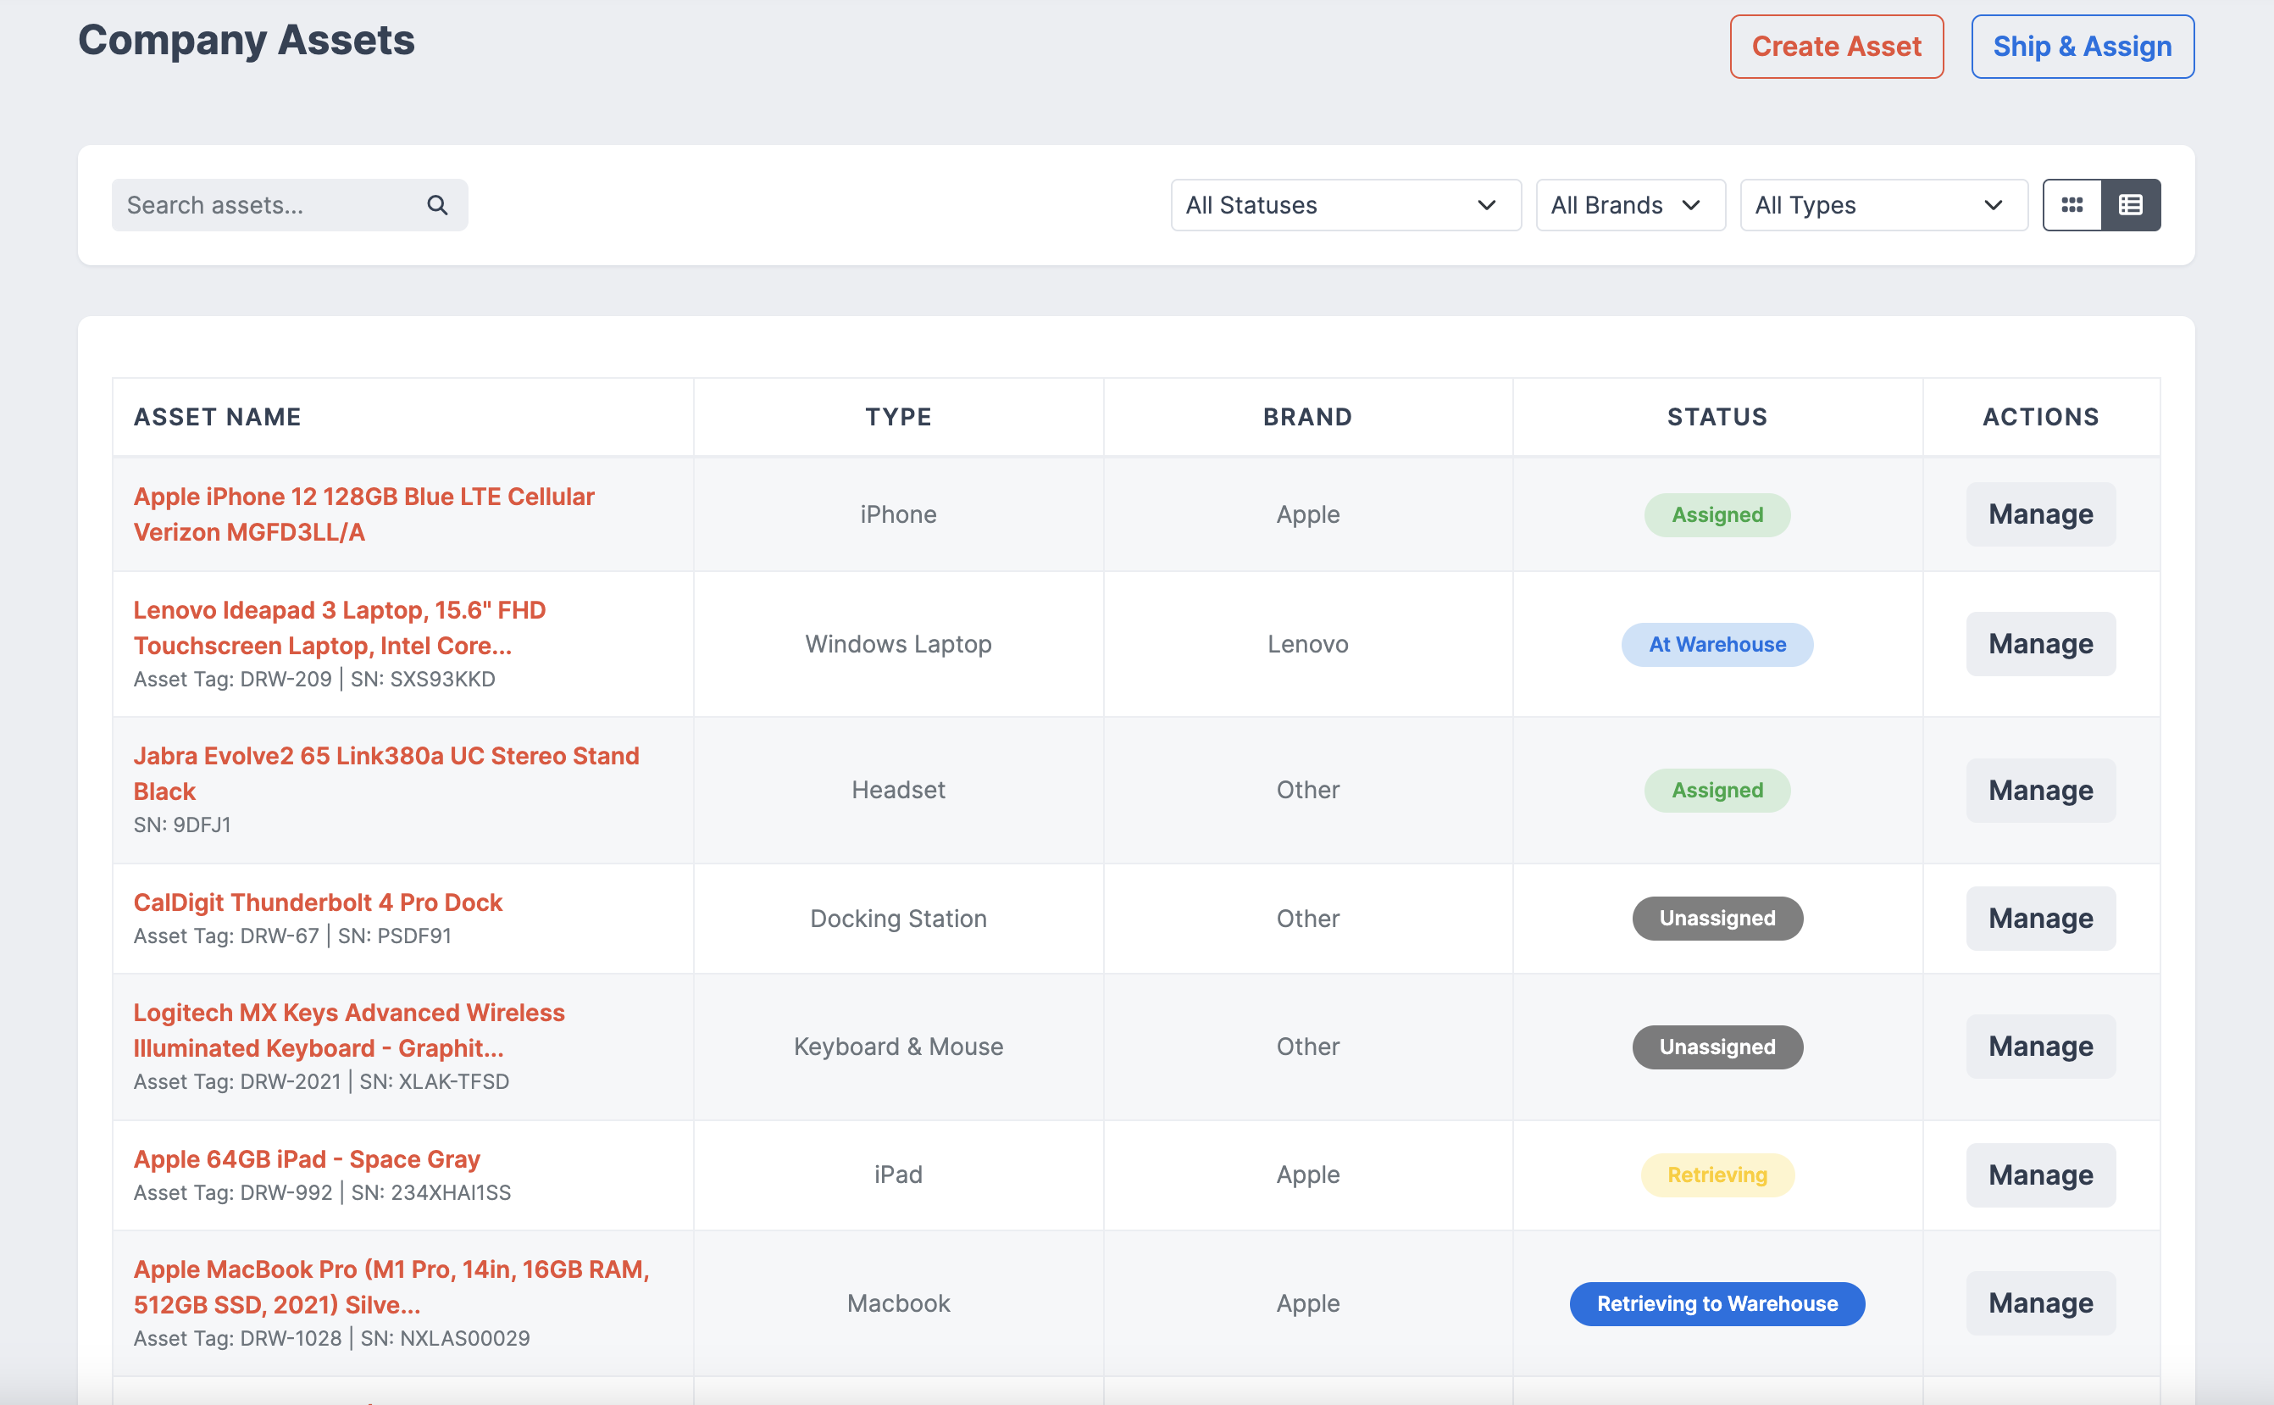Screen dimensions: 2274x1405
Task: Open Jabra Evolve2 65 Link380a link
Action: point(385,773)
